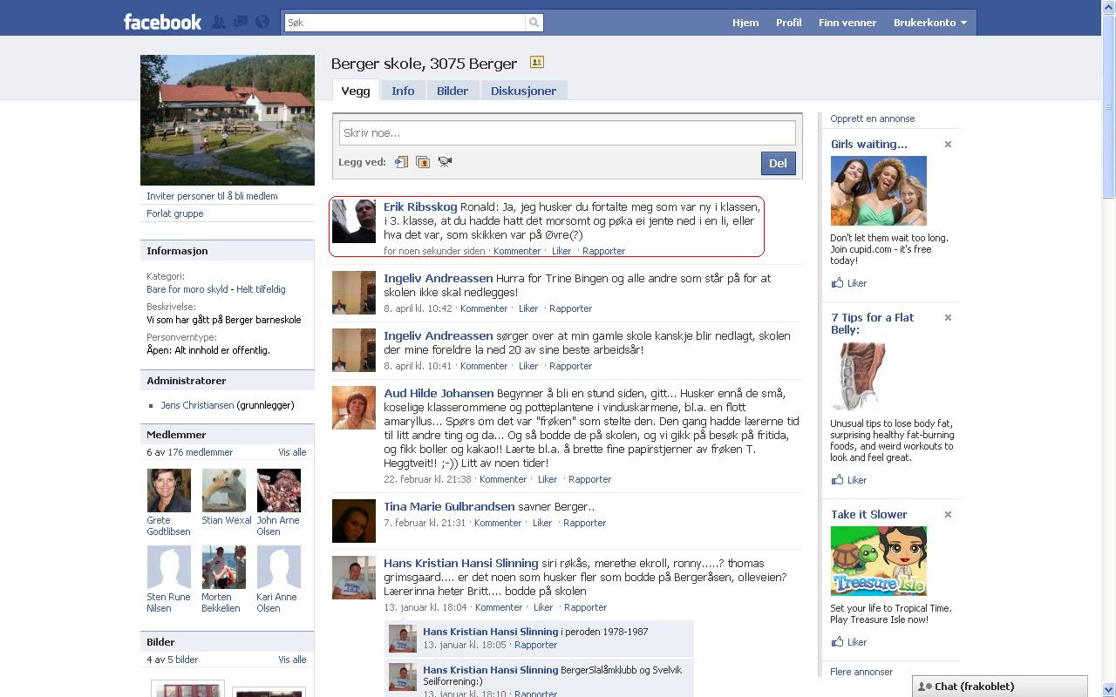Open Brukerkonto dropdown menu

click(929, 23)
